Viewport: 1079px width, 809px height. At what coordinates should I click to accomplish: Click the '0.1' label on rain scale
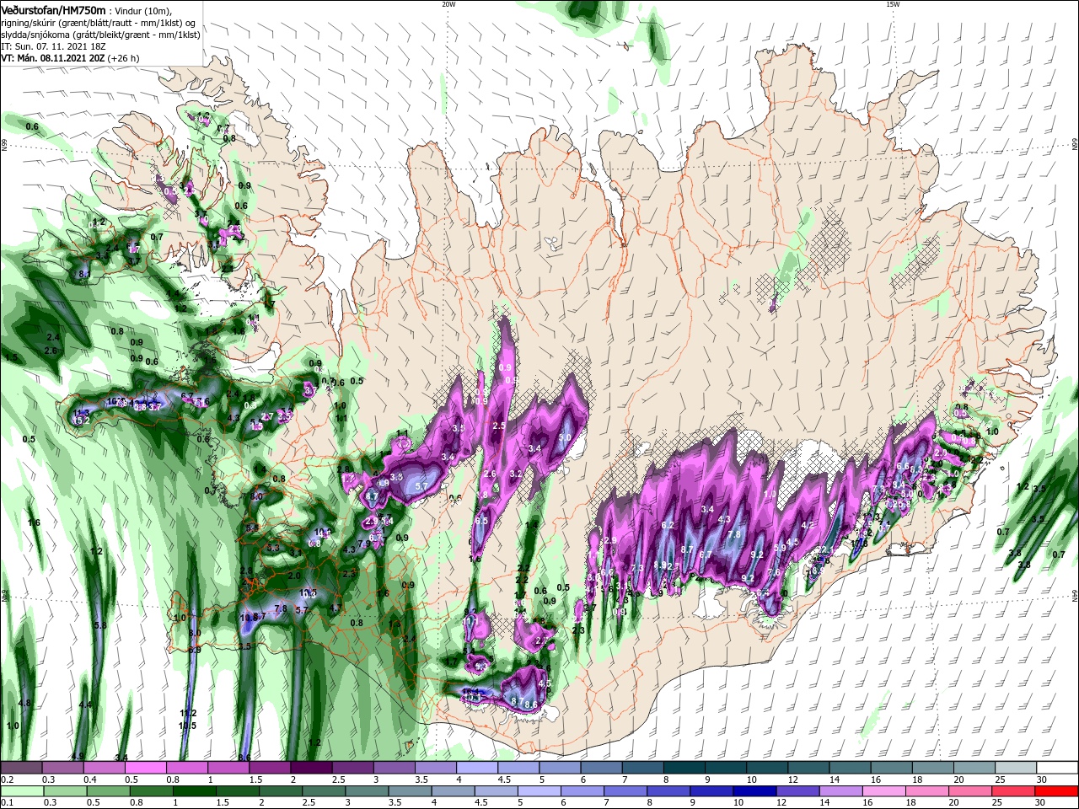click(7, 803)
